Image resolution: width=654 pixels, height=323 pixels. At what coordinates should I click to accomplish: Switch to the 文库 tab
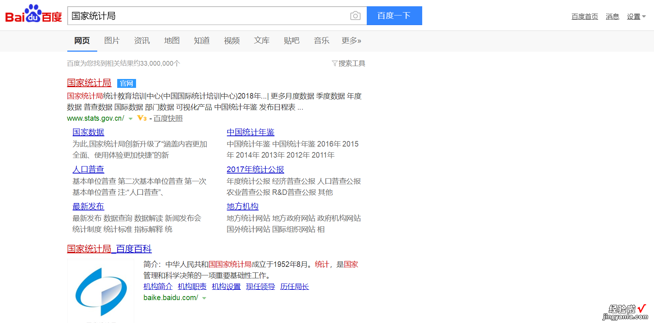(x=262, y=41)
